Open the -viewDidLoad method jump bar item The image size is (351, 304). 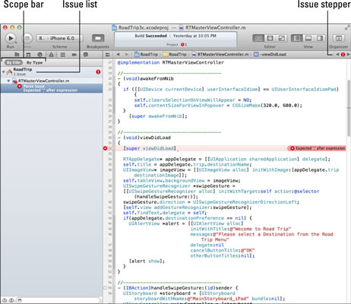point(270,55)
